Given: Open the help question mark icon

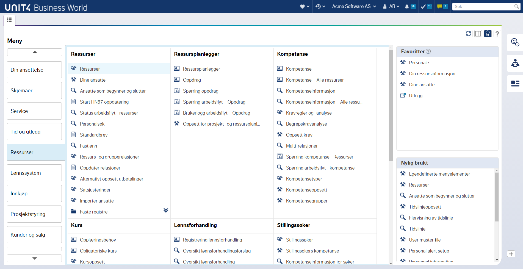Looking at the screenshot, I should pos(497,34).
